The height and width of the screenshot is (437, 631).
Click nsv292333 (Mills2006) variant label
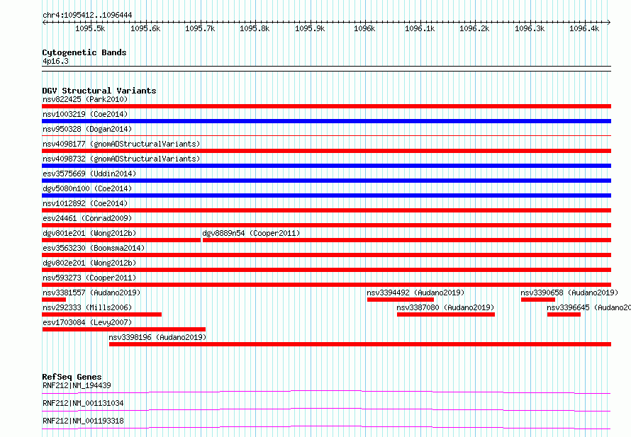87,307
